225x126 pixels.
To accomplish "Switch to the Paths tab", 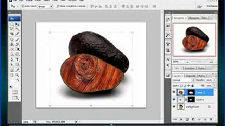I will [x=201, y=76].
